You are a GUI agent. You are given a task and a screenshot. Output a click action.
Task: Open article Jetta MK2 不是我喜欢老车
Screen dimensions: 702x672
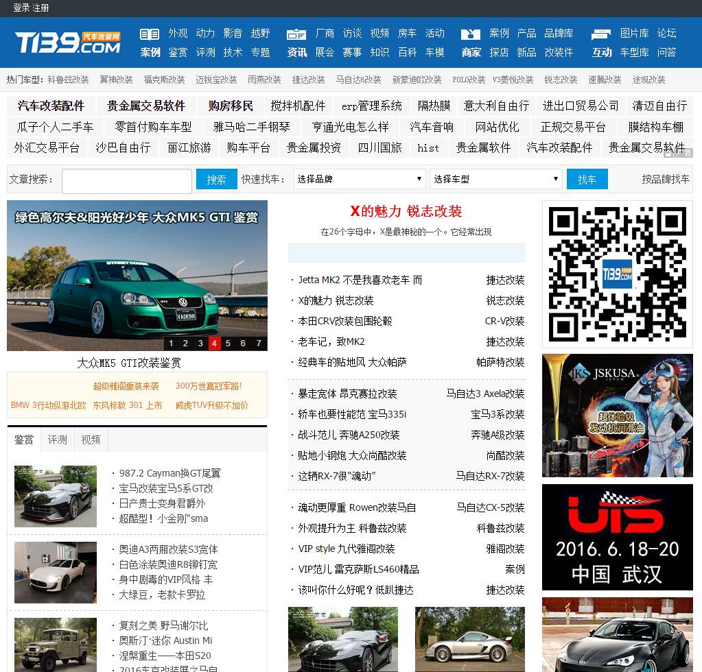click(360, 280)
